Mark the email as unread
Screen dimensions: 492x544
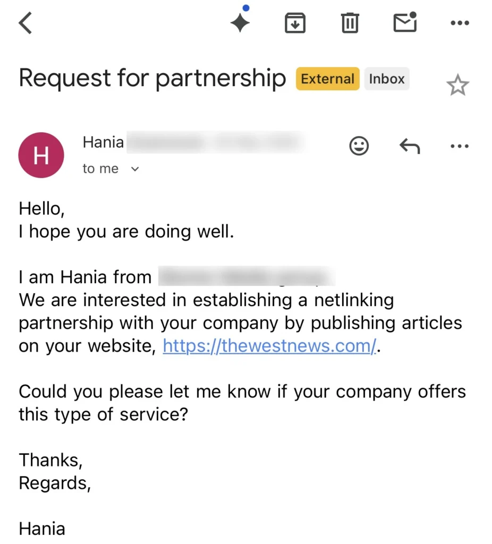pyautogui.click(x=405, y=23)
